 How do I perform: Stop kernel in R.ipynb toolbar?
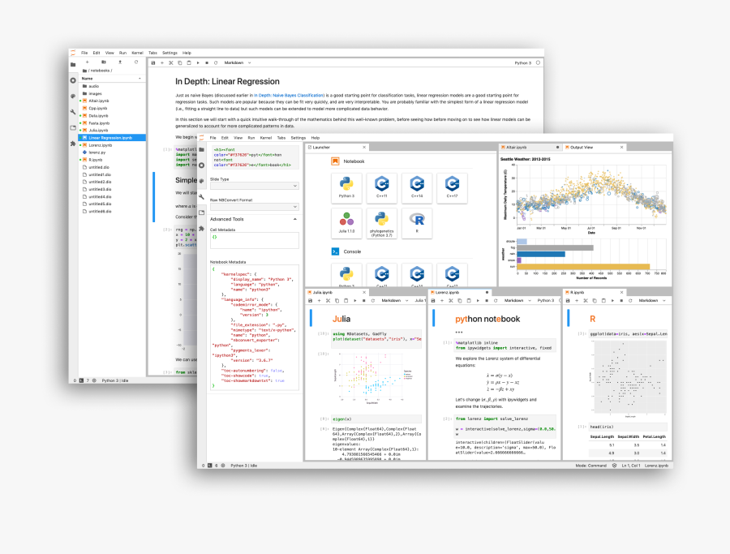point(621,301)
